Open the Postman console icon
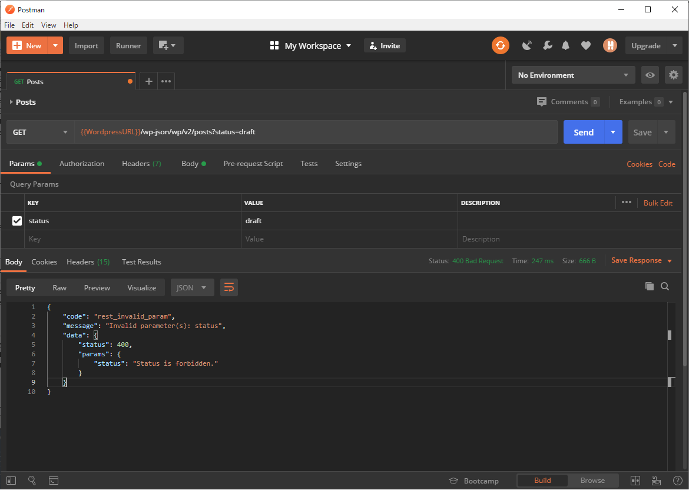This screenshot has height=490, width=689. click(53, 481)
